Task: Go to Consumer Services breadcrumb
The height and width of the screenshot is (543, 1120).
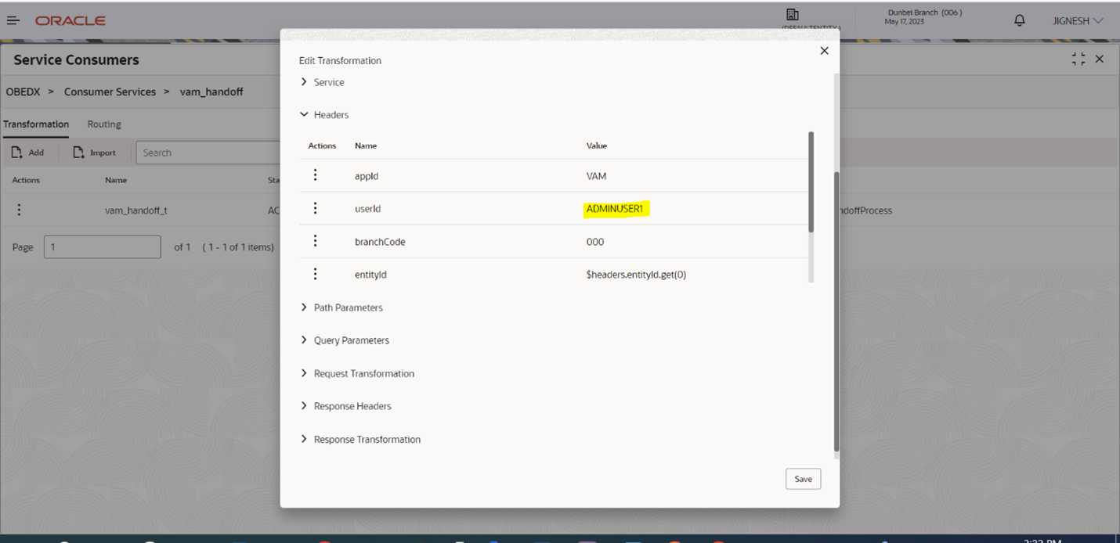Action: (x=110, y=92)
